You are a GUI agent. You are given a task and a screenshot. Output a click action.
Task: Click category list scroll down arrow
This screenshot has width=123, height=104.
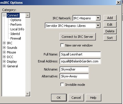click(x=28, y=94)
